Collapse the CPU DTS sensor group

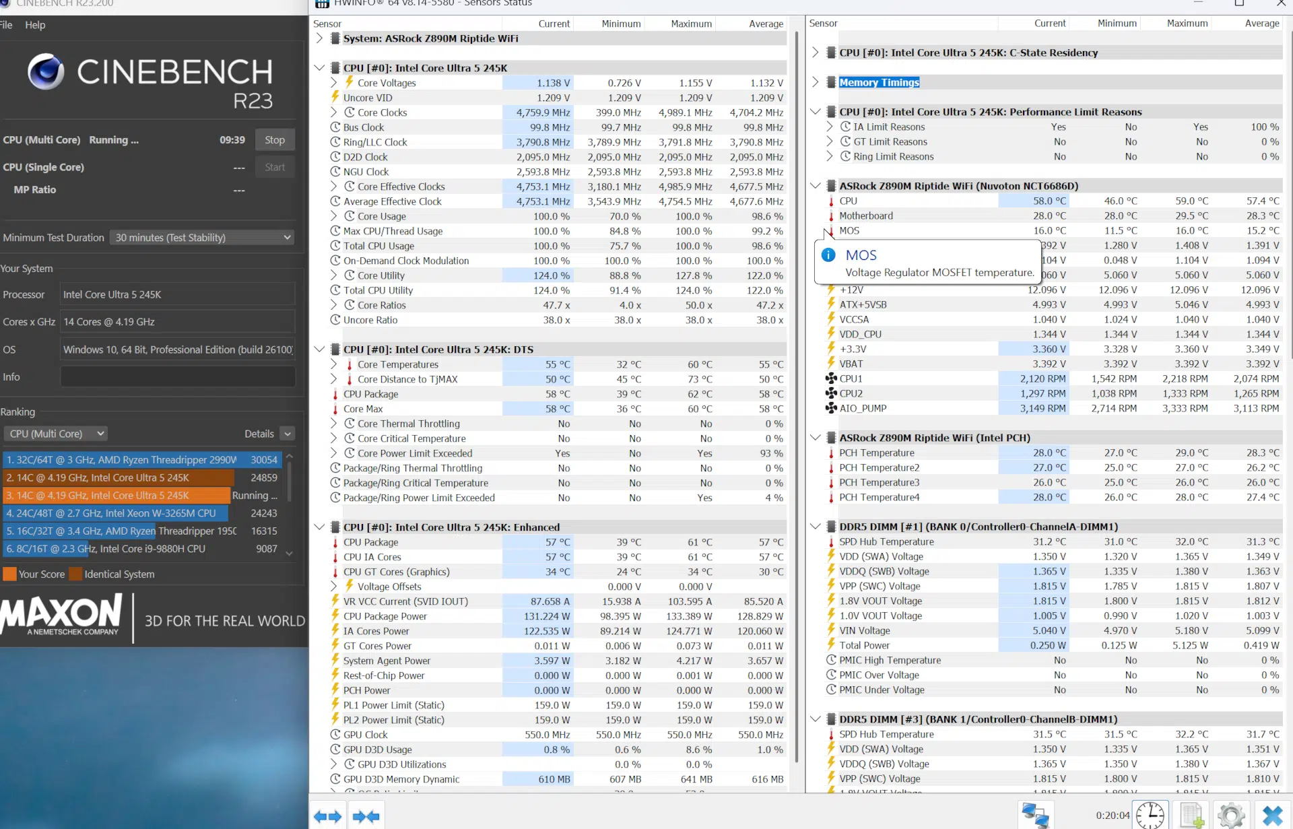coord(319,349)
